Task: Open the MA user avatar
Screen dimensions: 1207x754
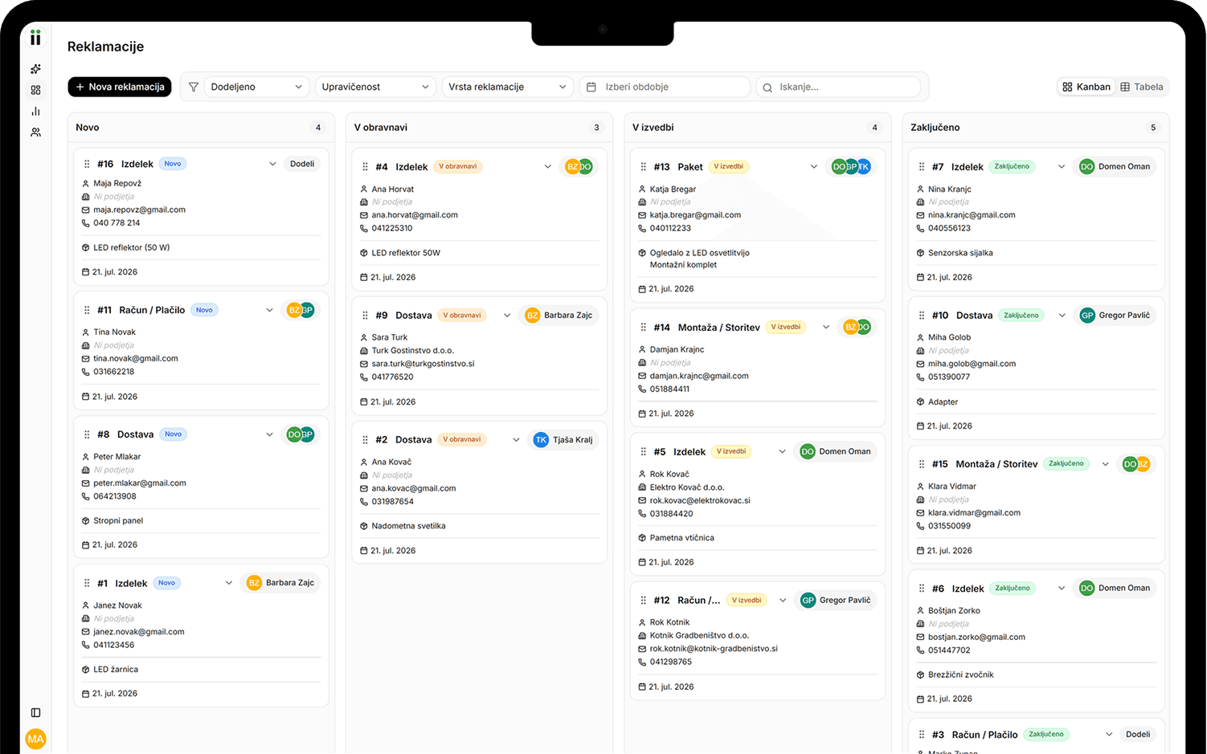Action: tap(35, 739)
